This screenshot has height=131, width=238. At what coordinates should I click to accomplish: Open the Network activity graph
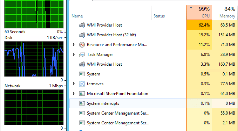click(34, 107)
